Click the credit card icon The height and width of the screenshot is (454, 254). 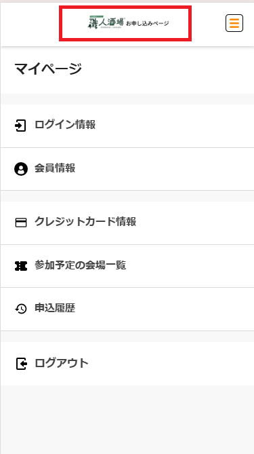(21, 223)
